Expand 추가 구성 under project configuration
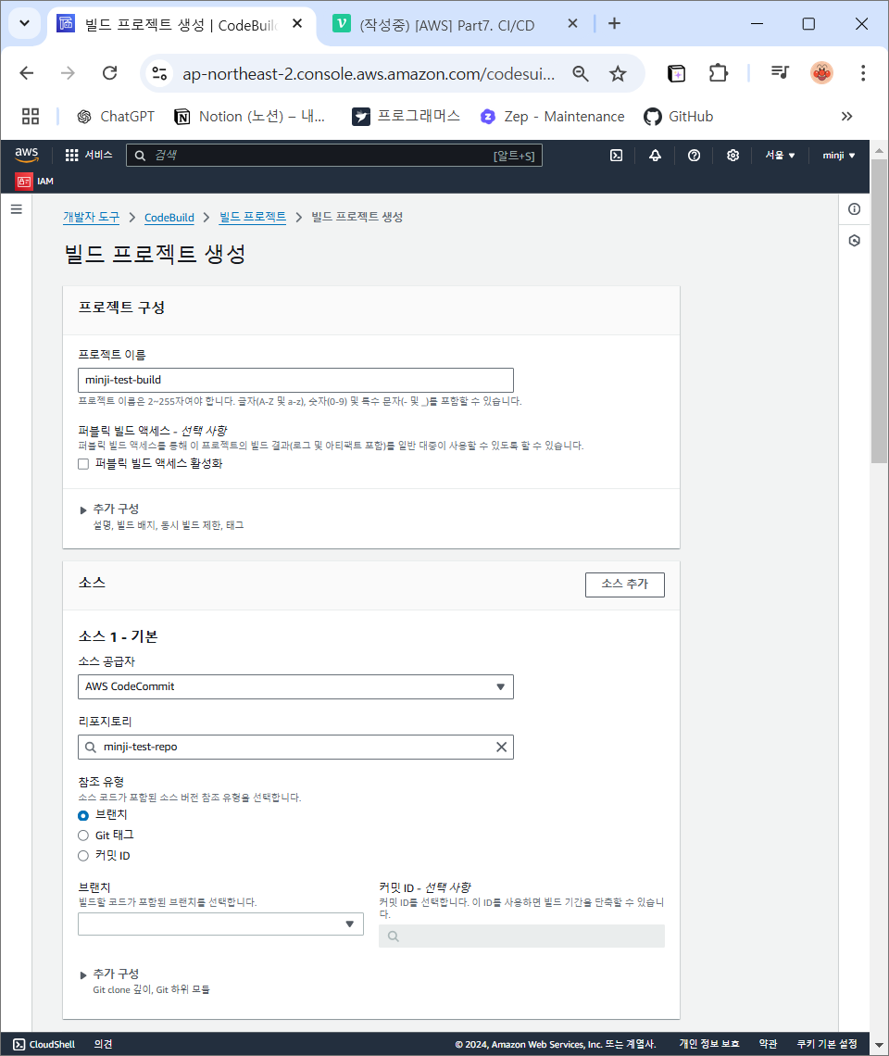This screenshot has width=889, height=1056. [116, 509]
